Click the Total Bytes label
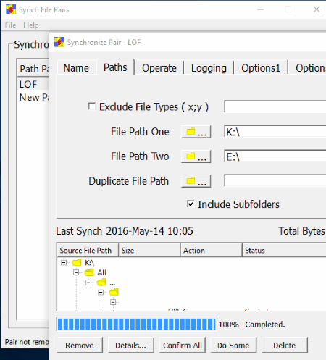Viewport: 326px width, 360px height. pos(302,231)
